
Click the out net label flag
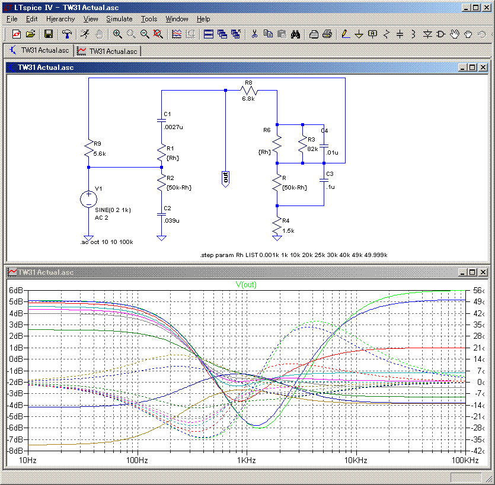(x=225, y=179)
